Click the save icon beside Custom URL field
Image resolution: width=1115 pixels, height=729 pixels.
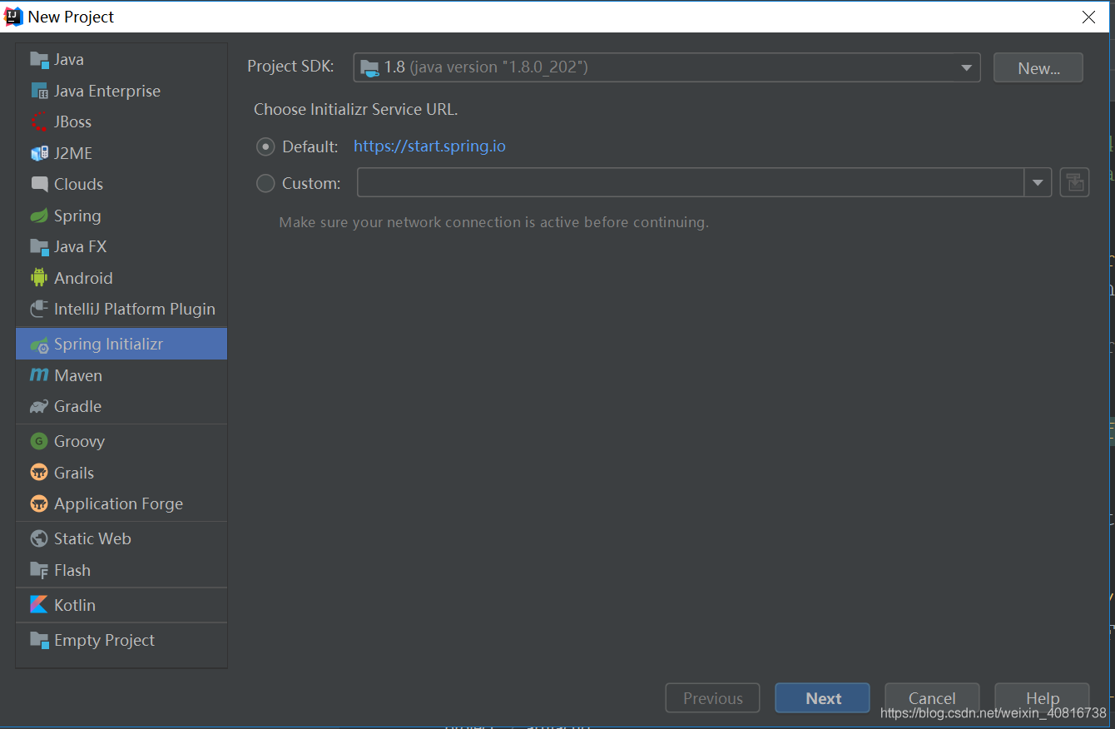tap(1074, 182)
